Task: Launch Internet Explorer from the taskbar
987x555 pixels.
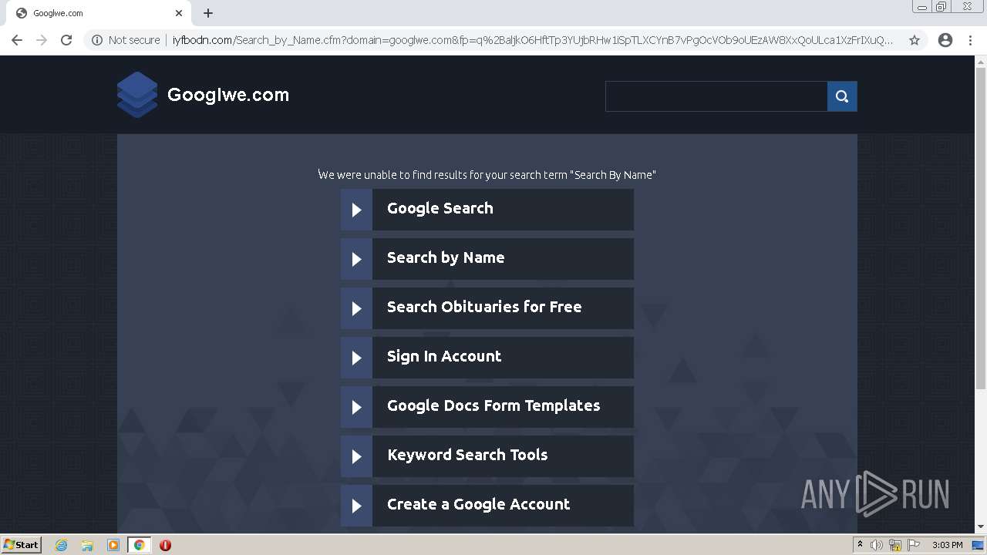Action: [61, 545]
